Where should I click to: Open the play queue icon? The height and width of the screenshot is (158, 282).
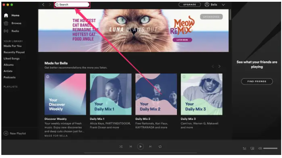[x=244, y=148]
